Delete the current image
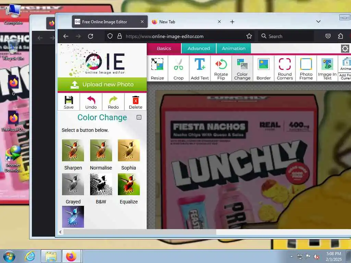 (x=135, y=102)
